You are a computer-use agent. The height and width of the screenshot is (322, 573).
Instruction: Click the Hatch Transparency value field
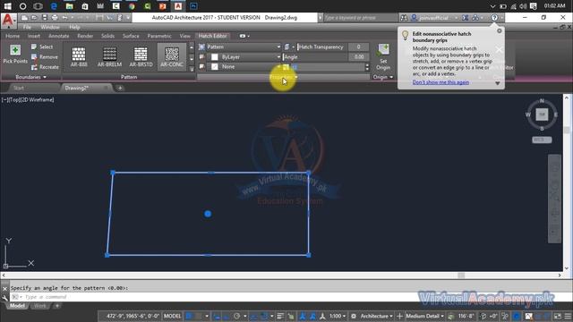click(358, 47)
